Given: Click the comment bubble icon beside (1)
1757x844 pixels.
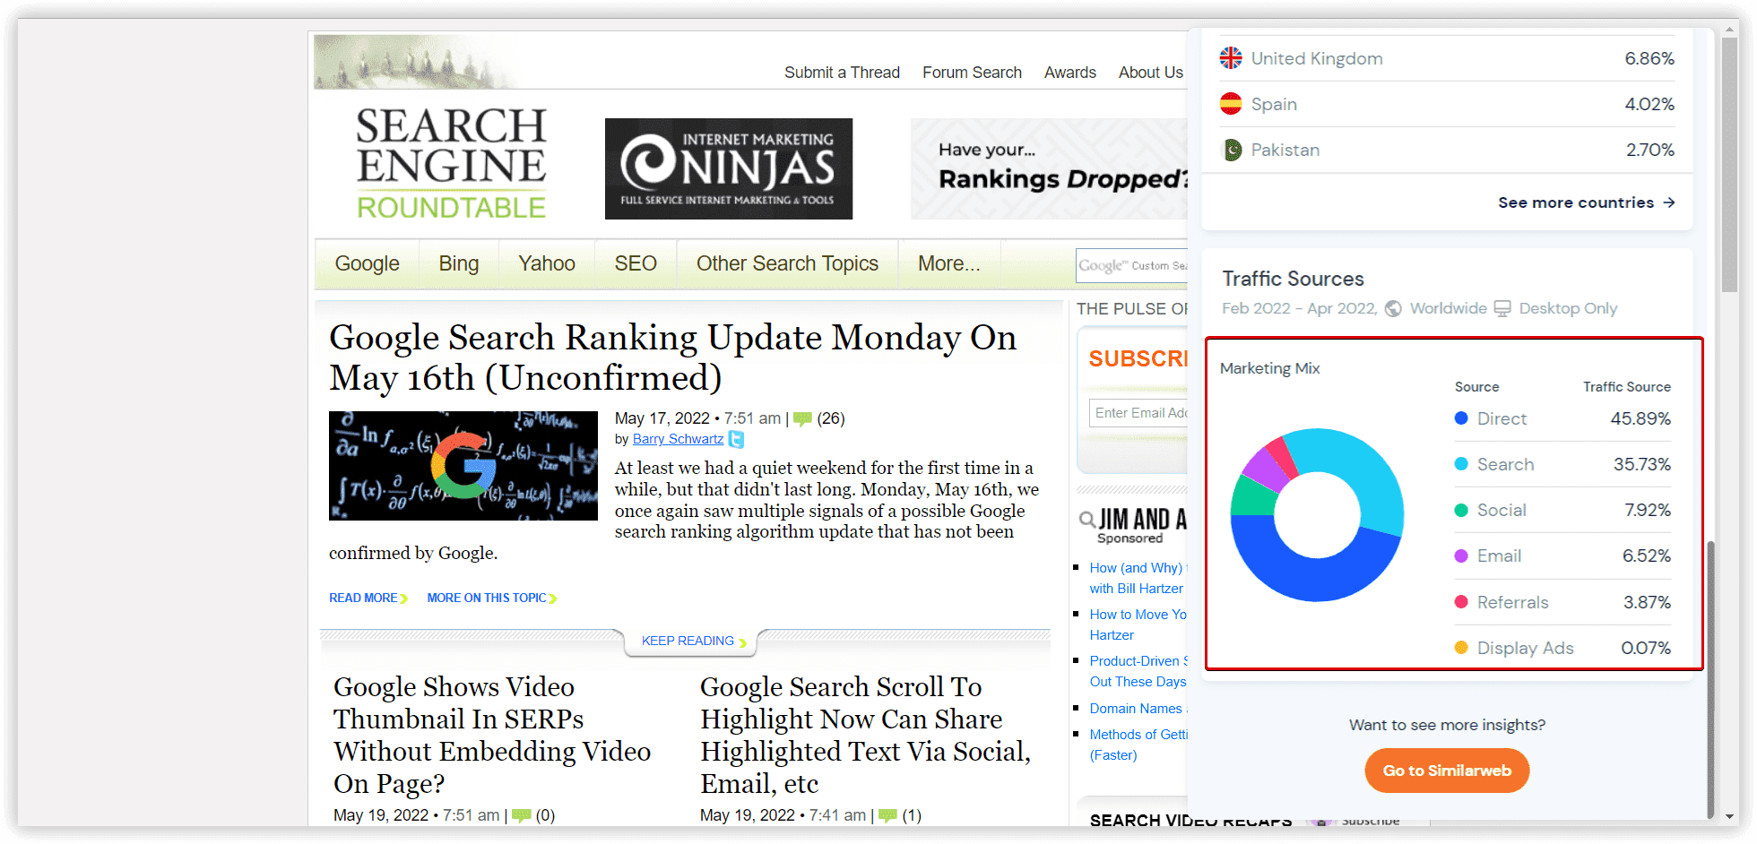Looking at the screenshot, I should click(x=887, y=815).
